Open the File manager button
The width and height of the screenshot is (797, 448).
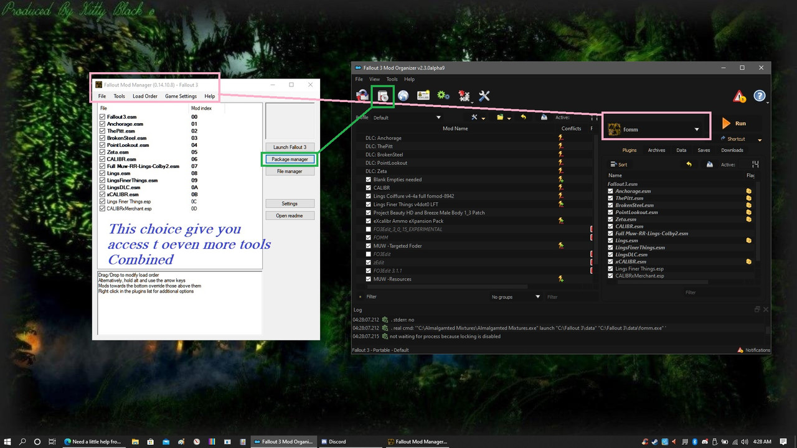pos(290,171)
